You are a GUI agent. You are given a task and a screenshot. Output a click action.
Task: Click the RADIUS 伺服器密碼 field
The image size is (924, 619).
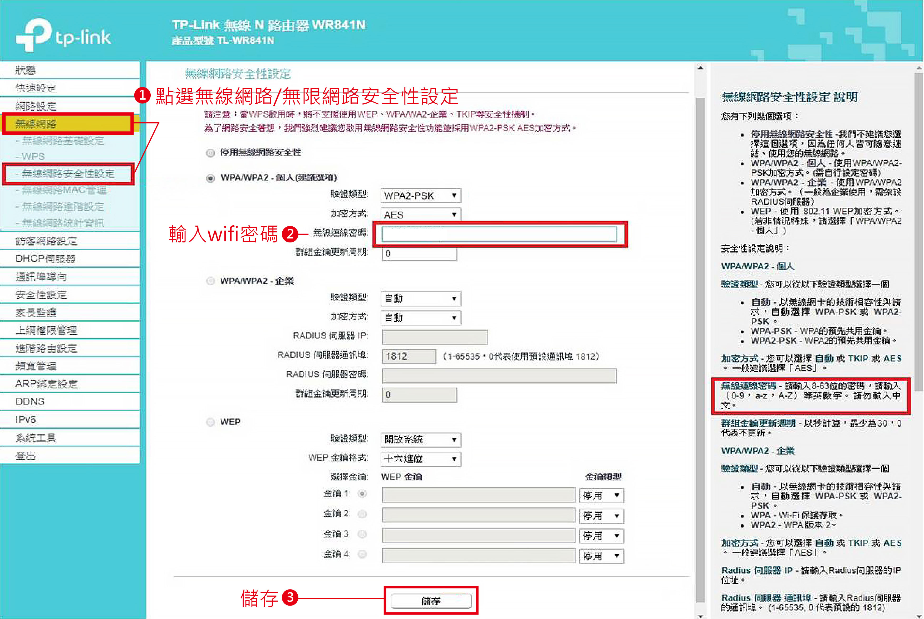click(499, 376)
